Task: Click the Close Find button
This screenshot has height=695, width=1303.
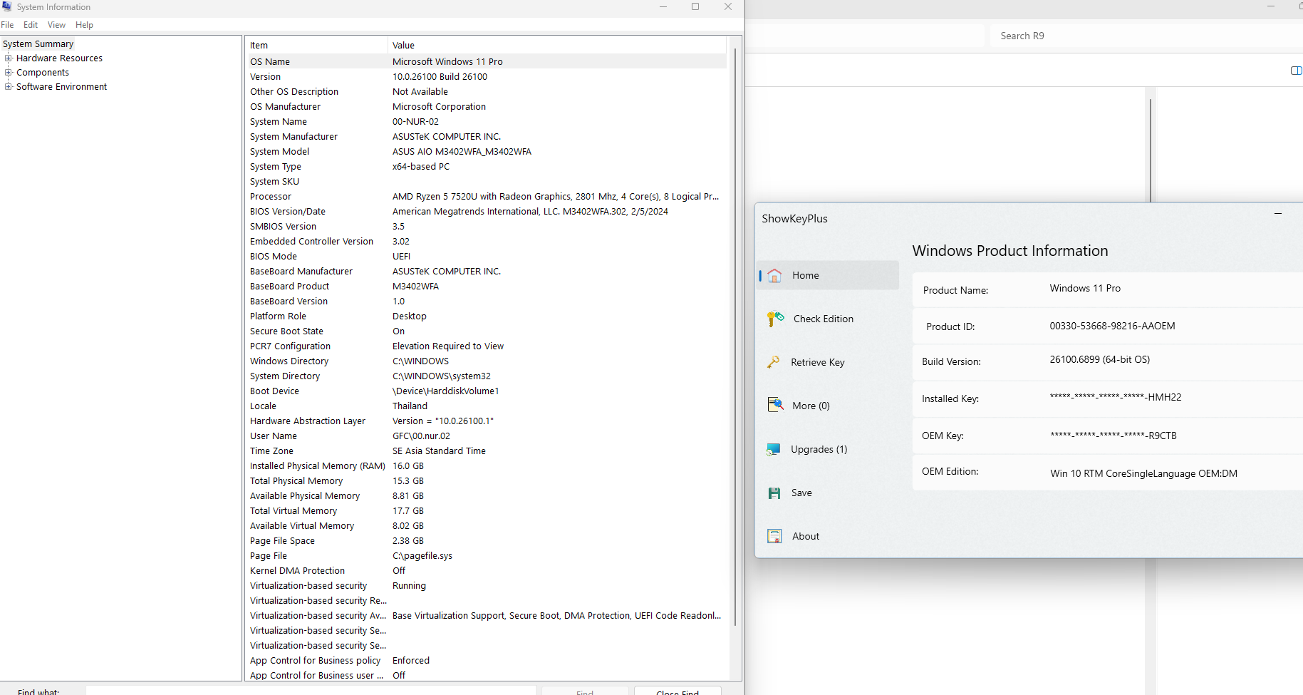Action: point(677,691)
